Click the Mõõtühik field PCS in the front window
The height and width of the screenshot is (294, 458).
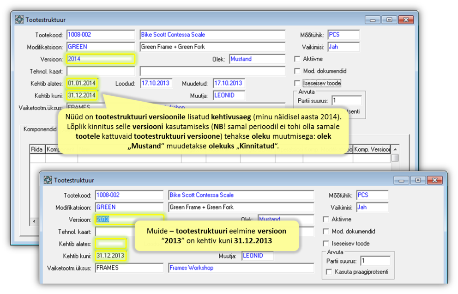point(372,195)
